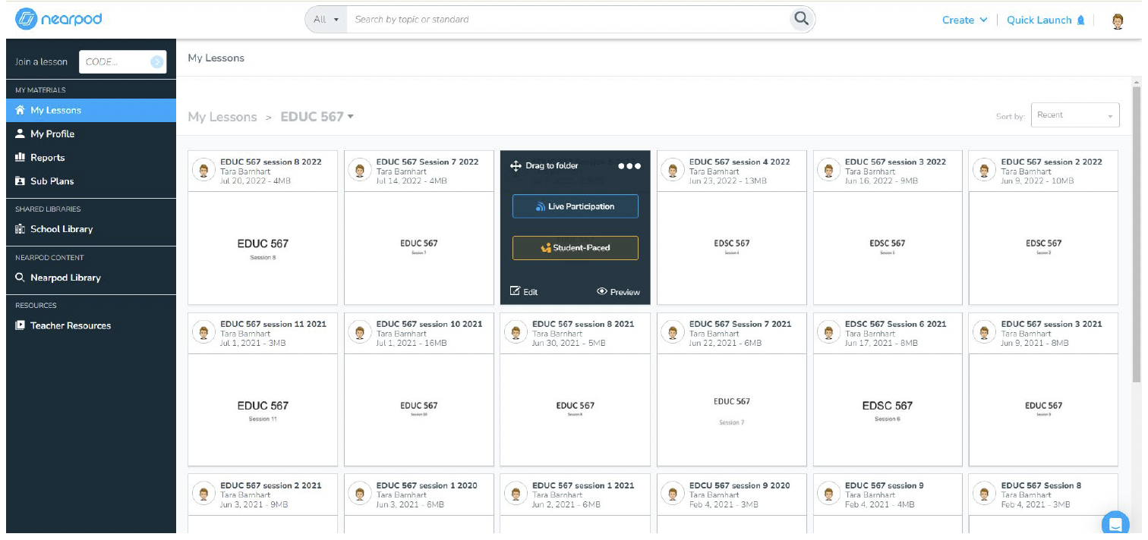1148x540 pixels.
Task: Open EDUC 567 session 11 2021 thumbnail
Action: pyautogui.click(x=263, y=410)
